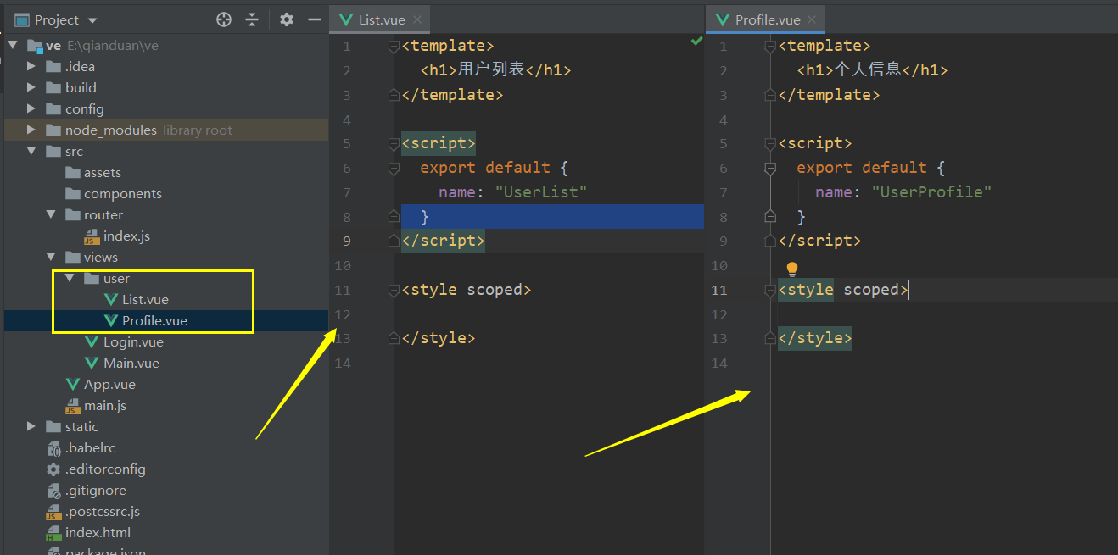Screen dimensions: 1118x555
Task: Collapse the src folder
Action: 31,151
